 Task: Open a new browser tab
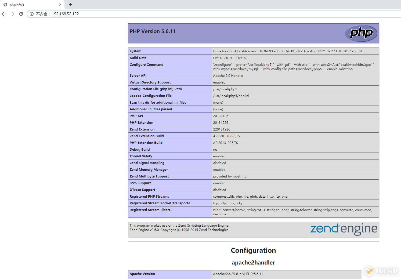pos(70,5)
